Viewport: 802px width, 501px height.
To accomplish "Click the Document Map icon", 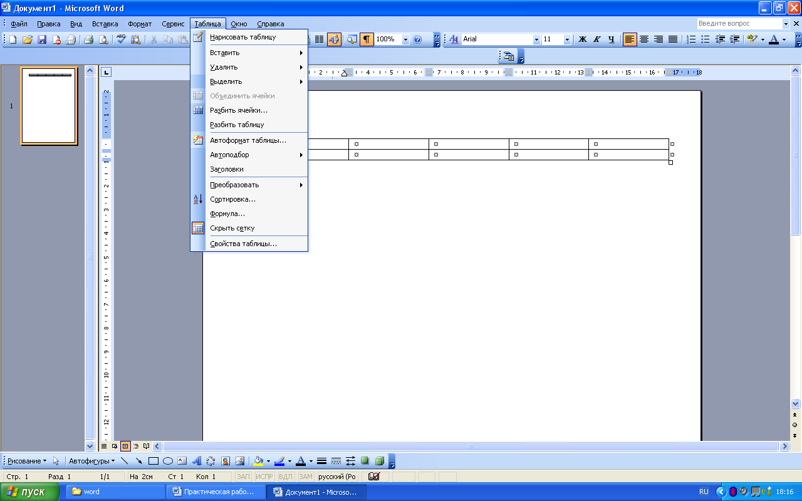I will [352, 39].
